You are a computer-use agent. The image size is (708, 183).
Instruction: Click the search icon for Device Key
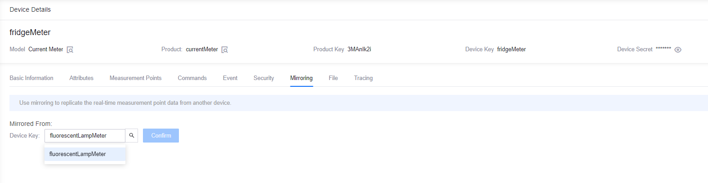click(132, 135)
